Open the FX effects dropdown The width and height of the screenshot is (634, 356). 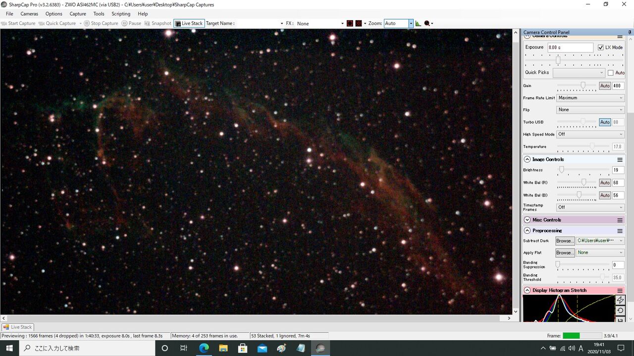coord(320,23)
